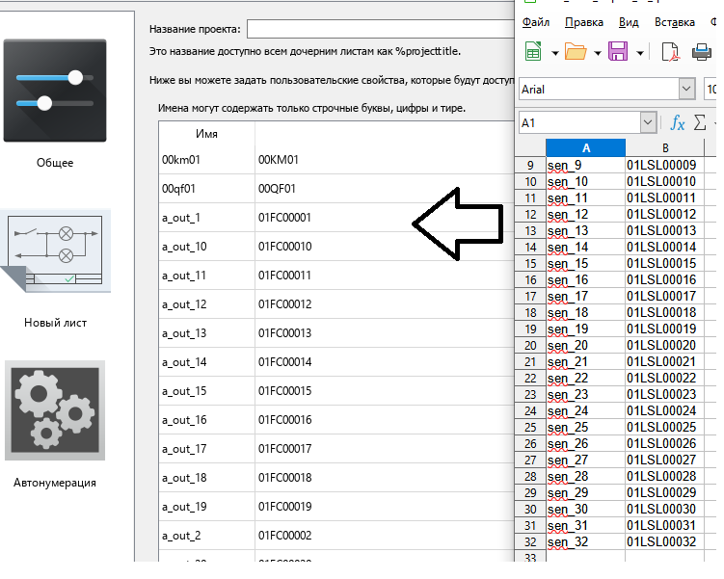Open the Function Wizard fx icon
The image size is (724, 579).
click(x=678, y=123)
